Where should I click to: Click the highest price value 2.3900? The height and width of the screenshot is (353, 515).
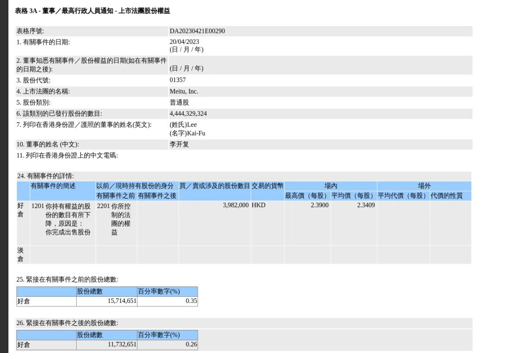(319, 206)
